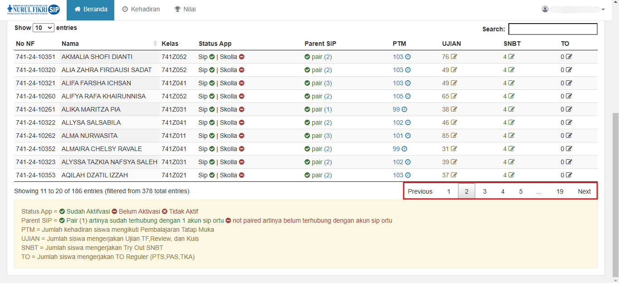Go to page 19 of the table
Image resolution: width=619 pixels, height=283 pixels.
tap(560, 191)
